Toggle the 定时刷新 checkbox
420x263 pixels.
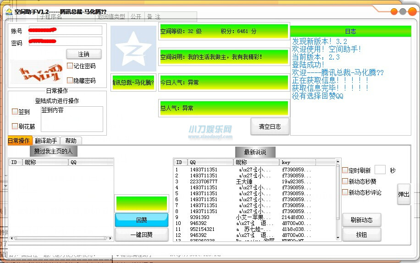tap(345, 170)
